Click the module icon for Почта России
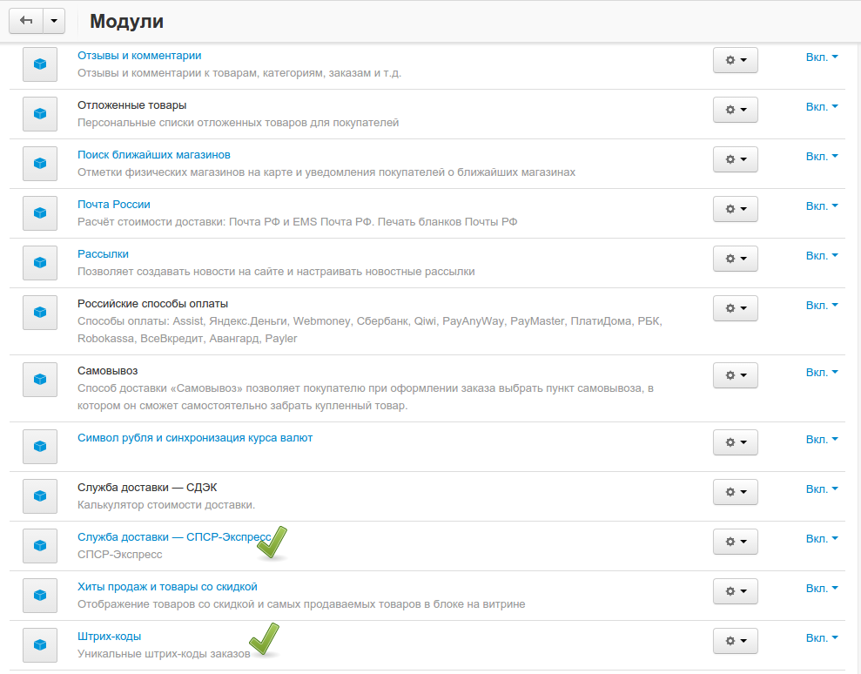The height and width of the screenshot is (674, 861). pyautogui.click(x=39, y=212)
